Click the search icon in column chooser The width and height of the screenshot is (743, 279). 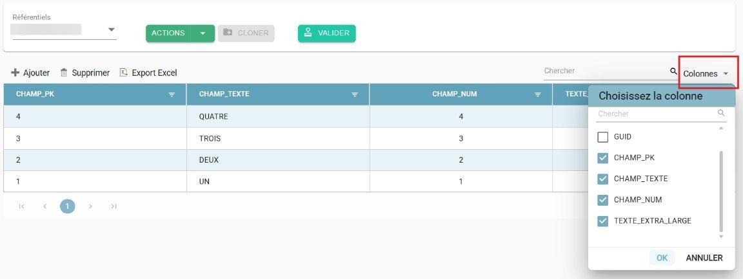click(x=721, y=113)
